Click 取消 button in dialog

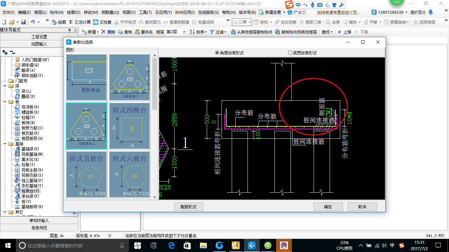click(x=362, y=206)
